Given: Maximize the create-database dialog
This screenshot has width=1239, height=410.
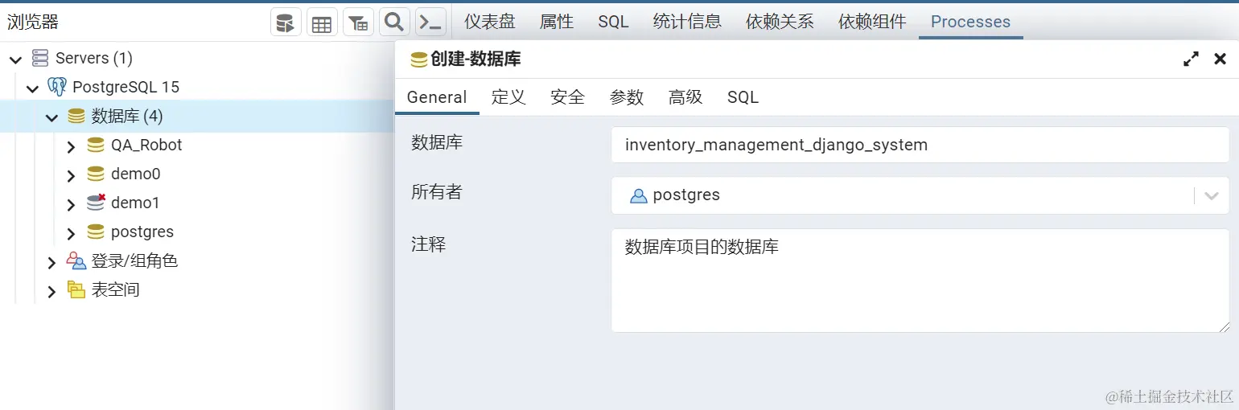Looking at the screenshot, I should click(x=1191, y=59).
